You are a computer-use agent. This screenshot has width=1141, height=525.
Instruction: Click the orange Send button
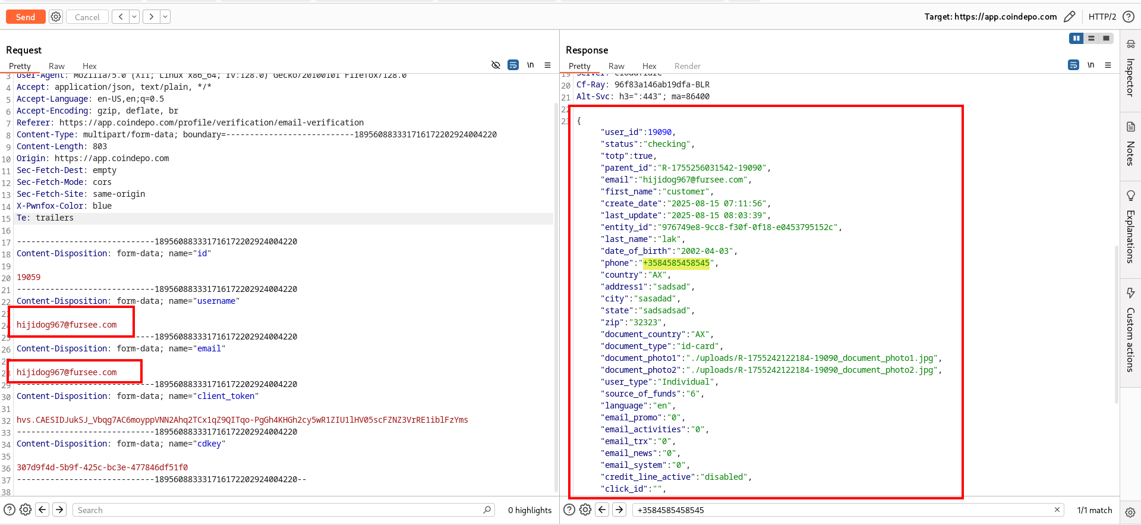pyautogui.click(x=26, y=17)
